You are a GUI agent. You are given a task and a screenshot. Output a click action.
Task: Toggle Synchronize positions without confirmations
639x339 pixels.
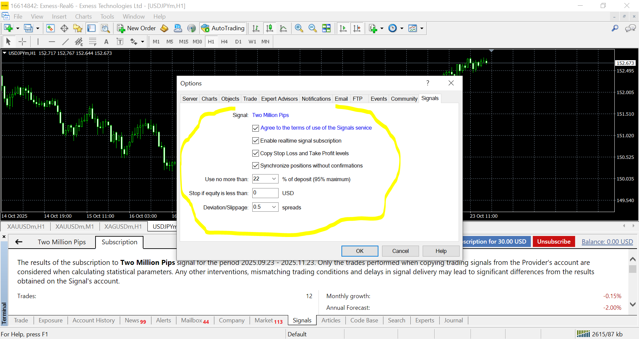(x=256, y=166)
